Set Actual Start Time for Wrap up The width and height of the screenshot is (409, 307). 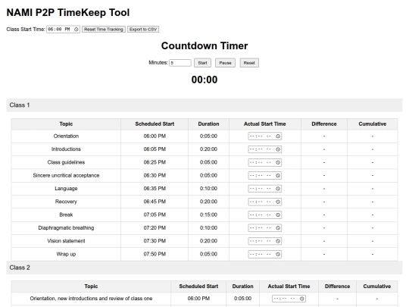[x=265, y=254]
